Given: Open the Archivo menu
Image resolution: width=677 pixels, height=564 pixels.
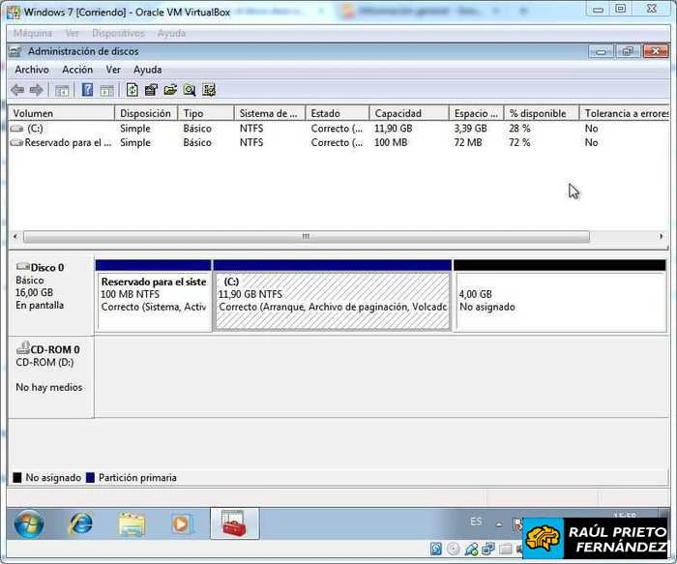Looking at the screenshot, I should coord(32,70).
